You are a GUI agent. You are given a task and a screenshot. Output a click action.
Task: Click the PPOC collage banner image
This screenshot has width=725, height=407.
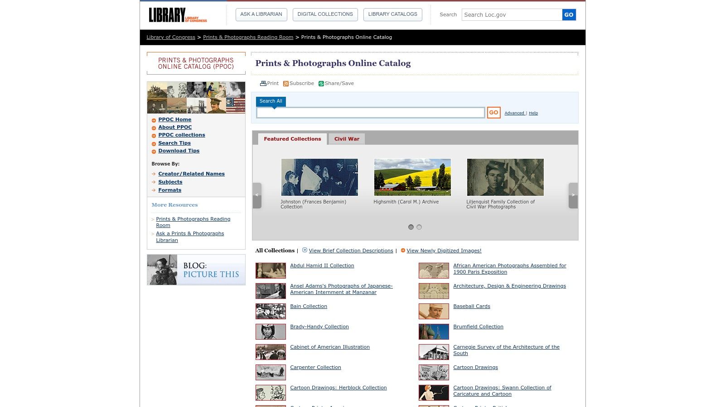pos(196,98)
